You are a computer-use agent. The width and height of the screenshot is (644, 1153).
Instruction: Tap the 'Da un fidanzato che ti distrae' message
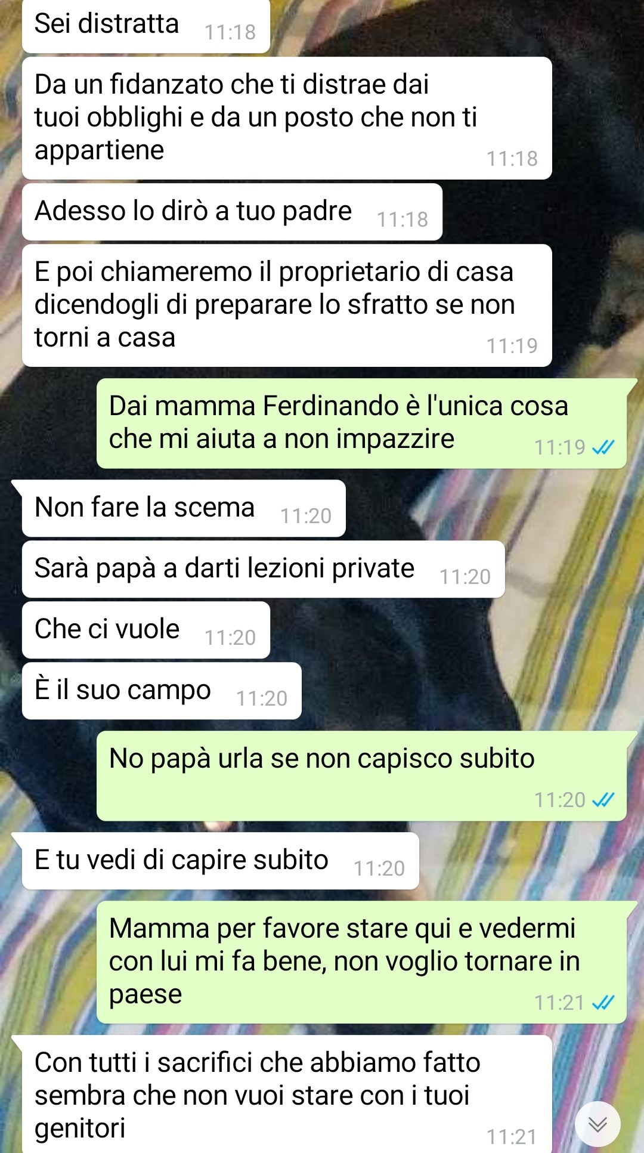(287, 118)
